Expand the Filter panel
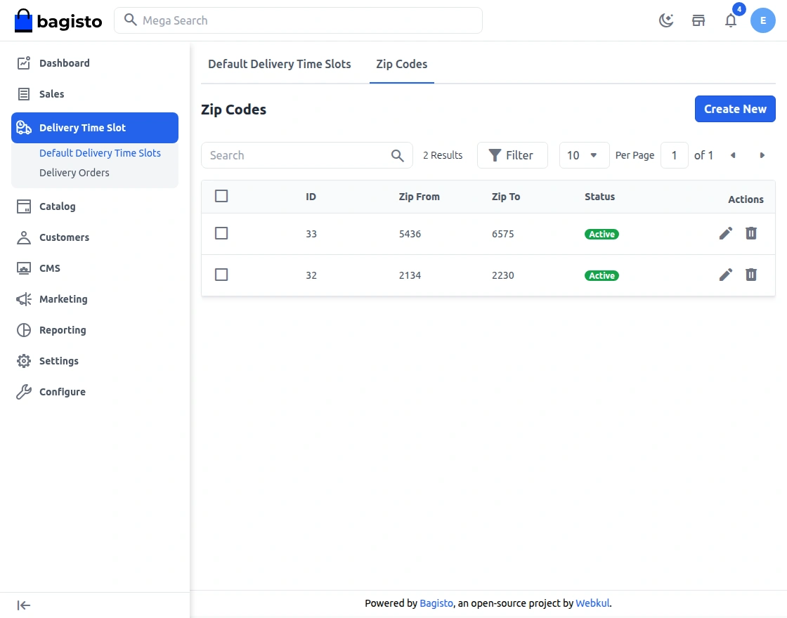This screenshot has width=787, height=618. pos(512,155)
